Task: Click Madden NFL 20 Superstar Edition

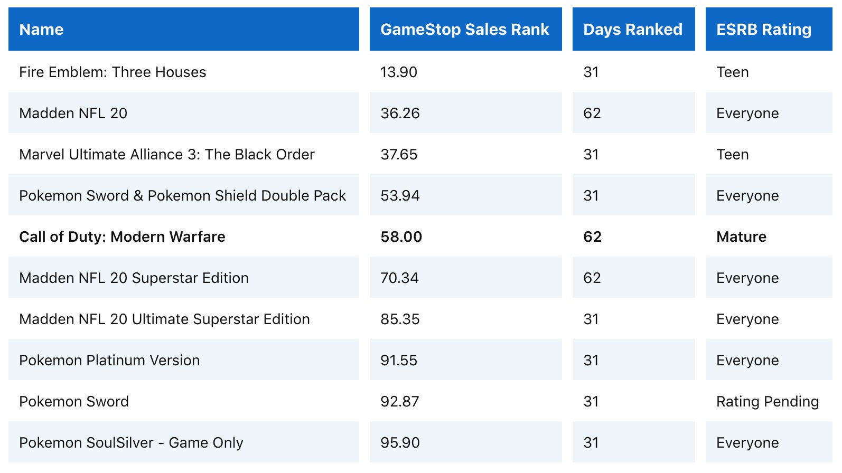Action: point(134,278)
